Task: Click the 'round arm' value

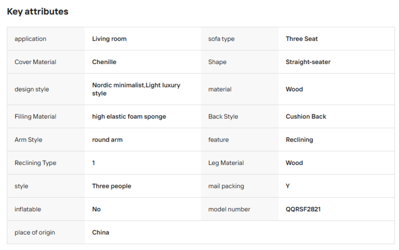Action: pos(107,140)
